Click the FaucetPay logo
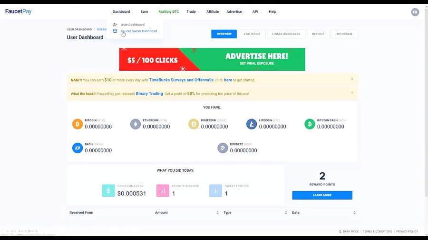Image resolution: width=428 pixels, height=240 pixels. [18, 11]
